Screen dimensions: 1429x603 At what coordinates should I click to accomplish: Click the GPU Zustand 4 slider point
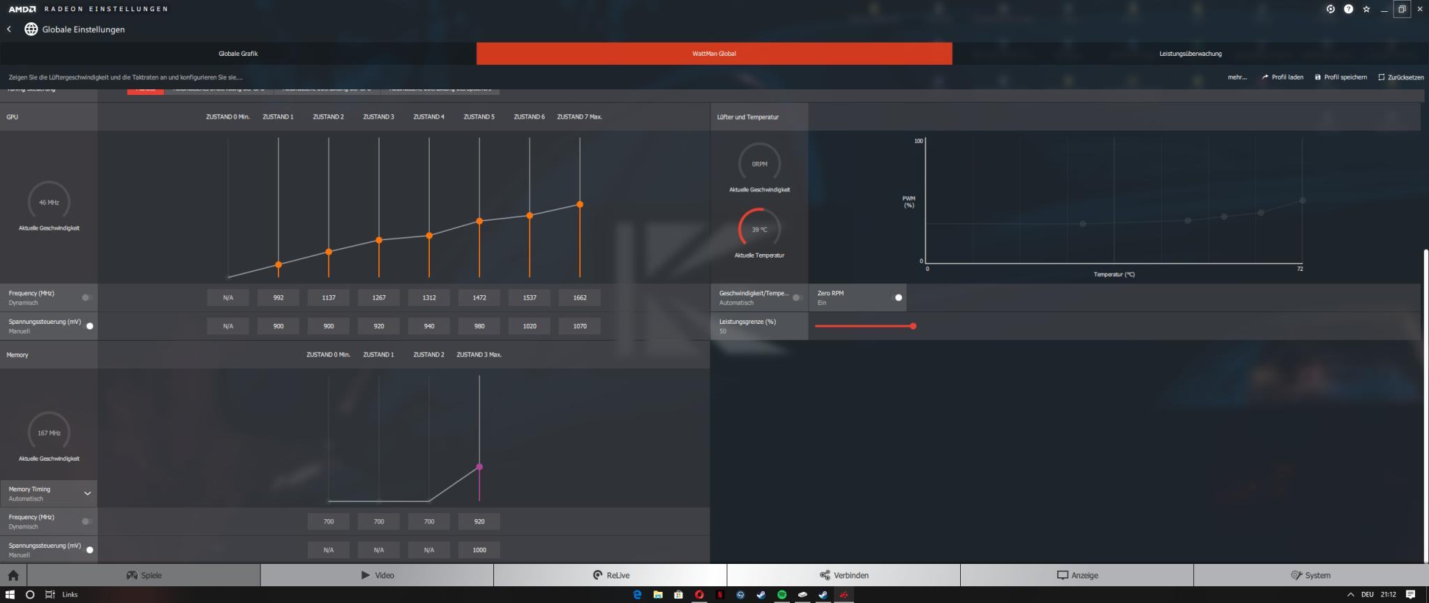click(x=429, y=235)
